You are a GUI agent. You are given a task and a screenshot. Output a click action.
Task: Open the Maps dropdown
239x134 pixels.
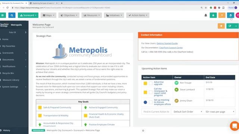(49, 15)
